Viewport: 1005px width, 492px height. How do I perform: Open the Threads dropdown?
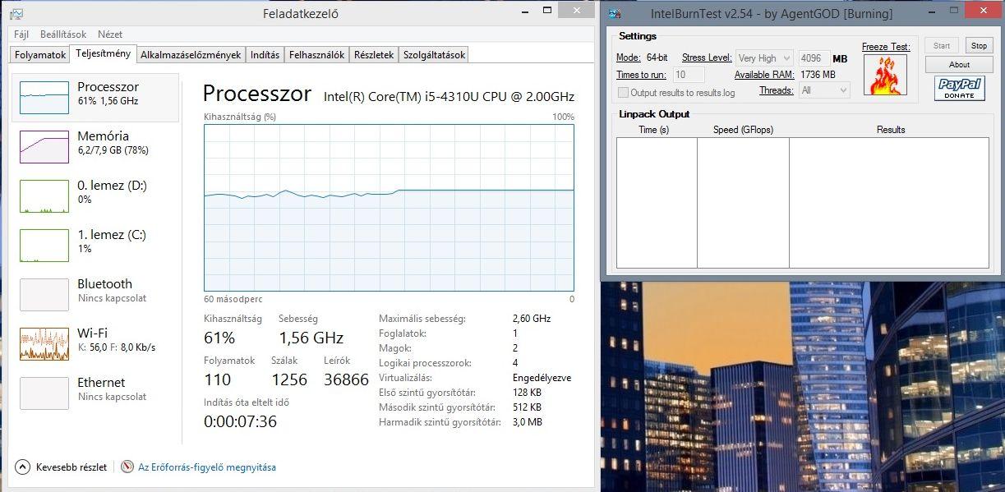point(823,90)
